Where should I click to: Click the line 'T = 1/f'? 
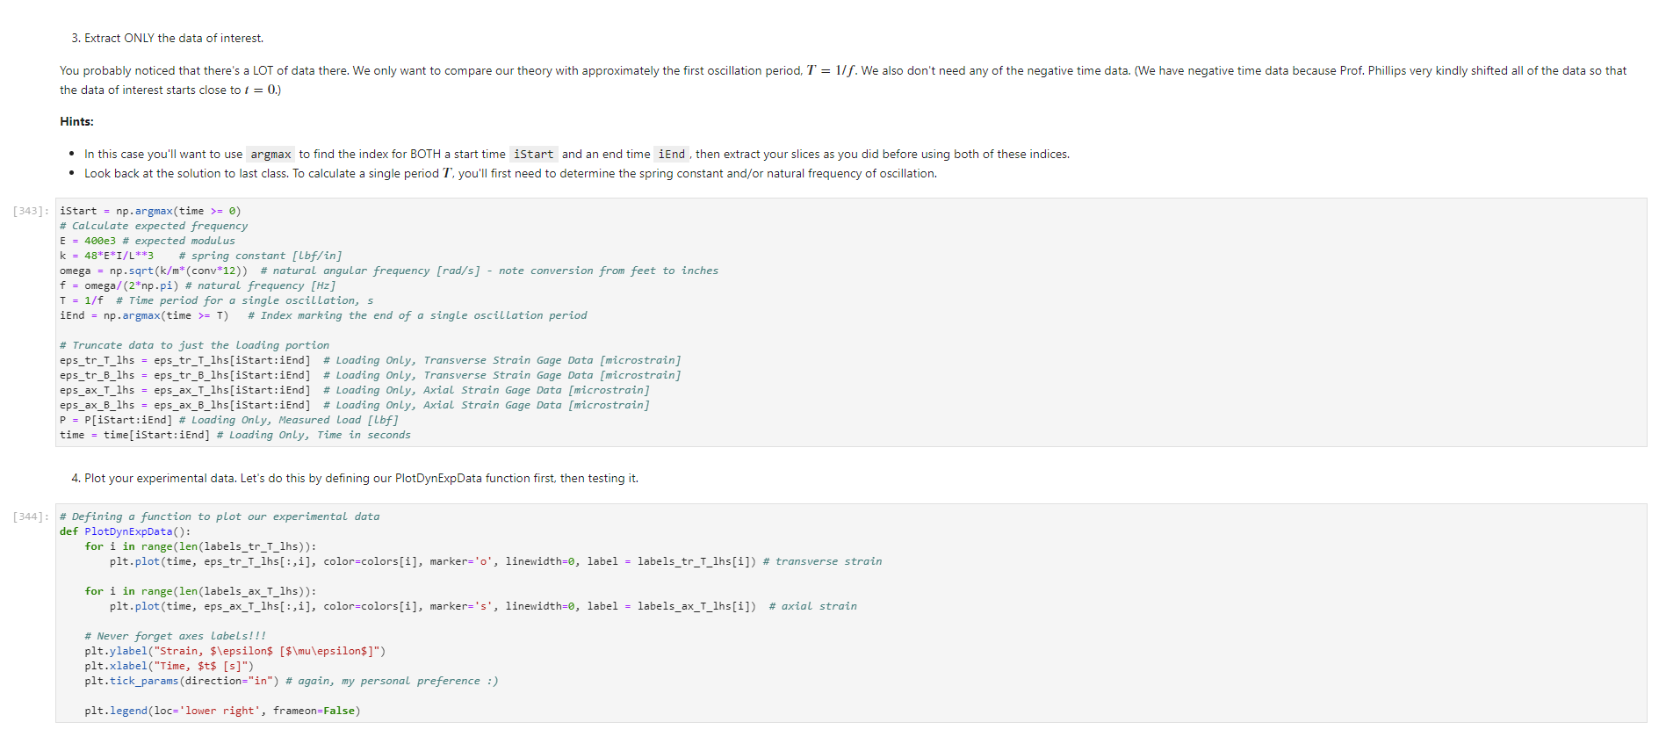tap(217, 300)
